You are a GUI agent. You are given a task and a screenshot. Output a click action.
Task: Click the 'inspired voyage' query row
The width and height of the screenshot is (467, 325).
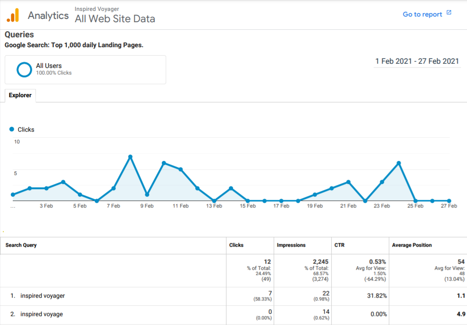(233, 315)
